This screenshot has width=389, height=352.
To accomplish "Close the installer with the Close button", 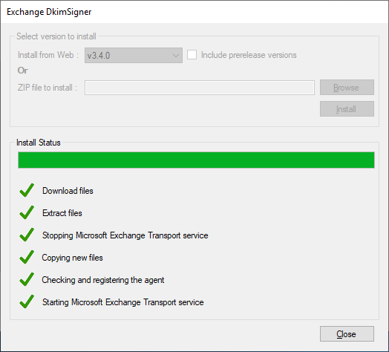I will click(347, 334).
